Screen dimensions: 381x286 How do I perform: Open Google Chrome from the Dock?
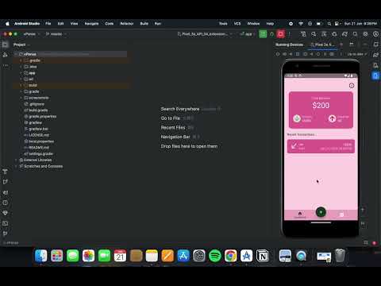(231, 256)
